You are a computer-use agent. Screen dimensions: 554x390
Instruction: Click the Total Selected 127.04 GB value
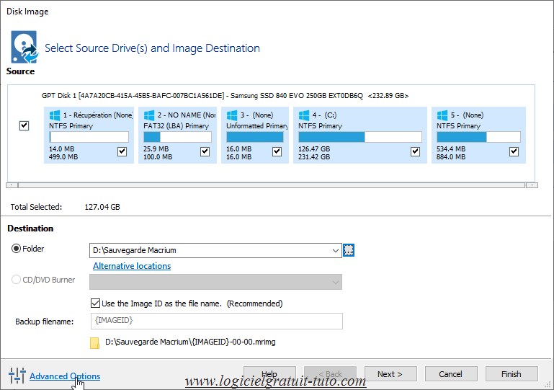(102, 207)
